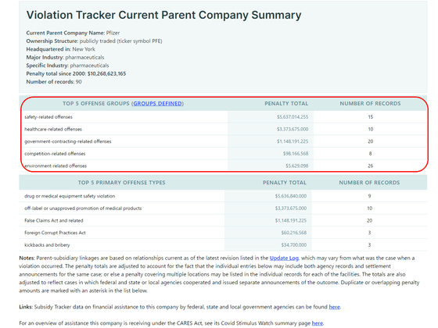438x328 pixels.
Task: Click the 'safety-related offenses' row label
Action: (x=48, y=117)
